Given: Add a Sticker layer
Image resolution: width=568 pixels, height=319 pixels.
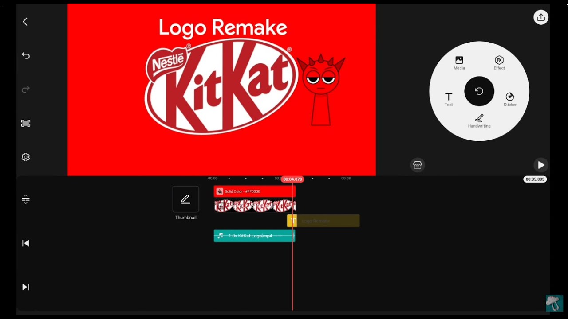Looking at the screenshot, I should pos(510,100).
